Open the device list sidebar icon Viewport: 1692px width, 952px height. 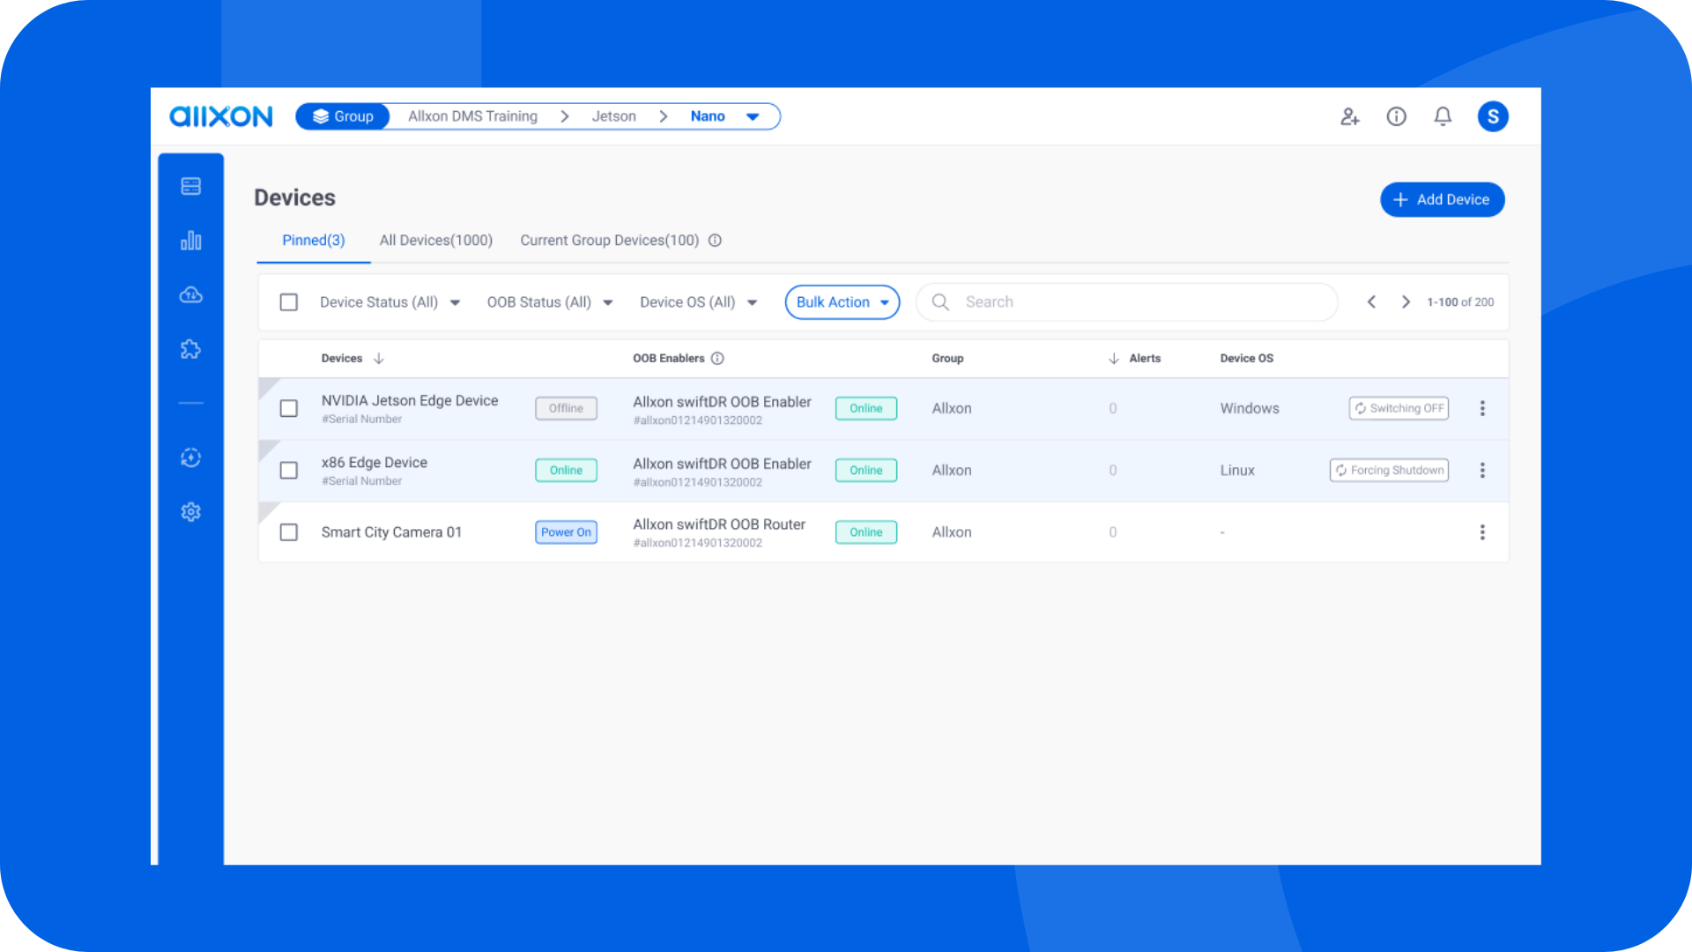click(191, 186)
